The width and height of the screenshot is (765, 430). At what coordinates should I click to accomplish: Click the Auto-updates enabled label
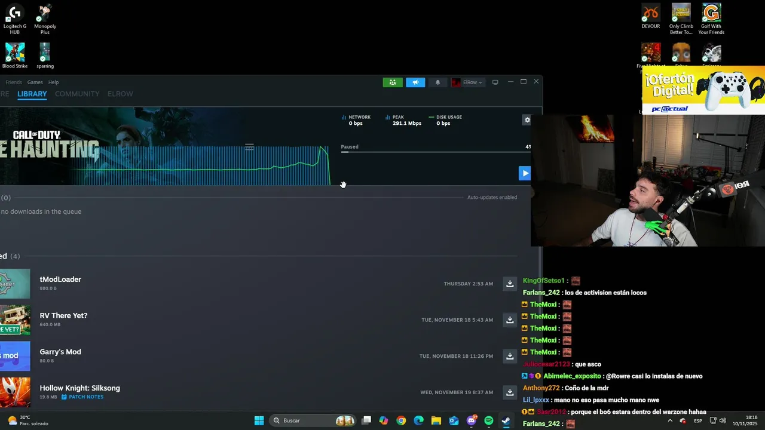pos(492,197)
